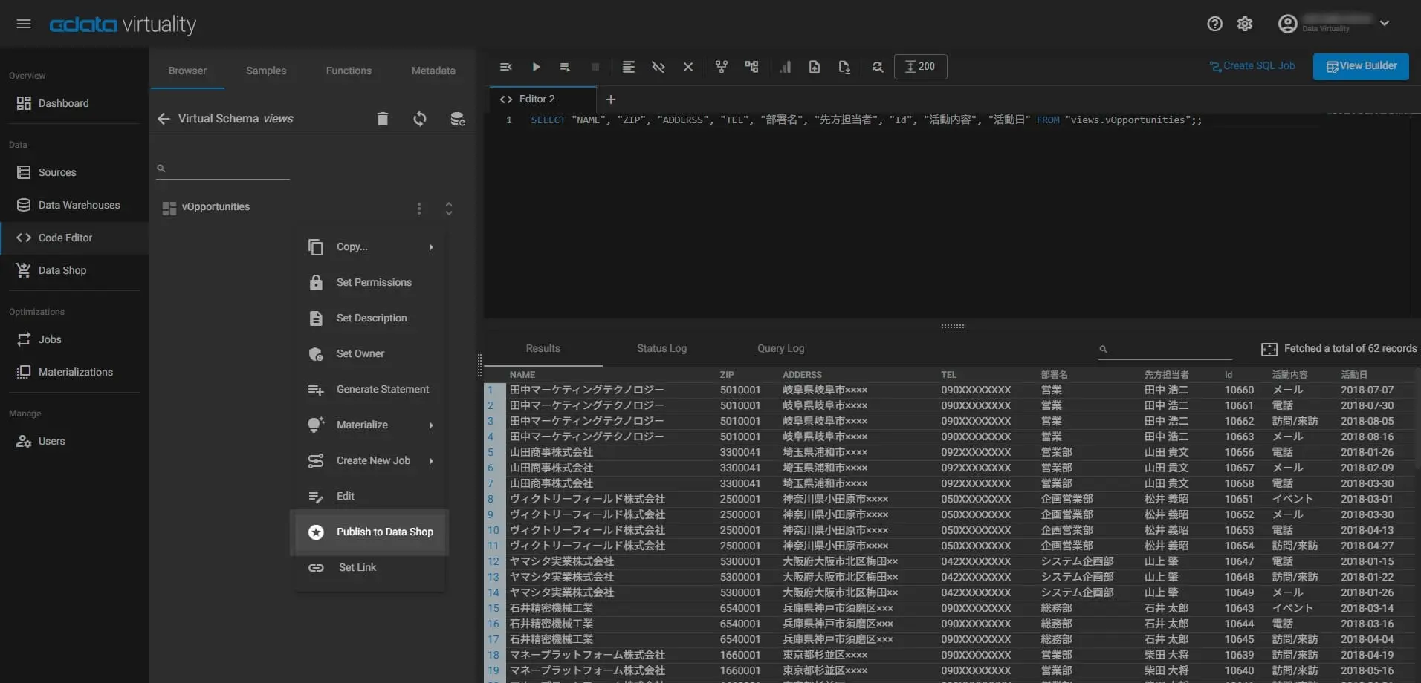
Task: Toggle fullscreen for the results panel
Action: pyautogui.click(x=1269, y=349)
